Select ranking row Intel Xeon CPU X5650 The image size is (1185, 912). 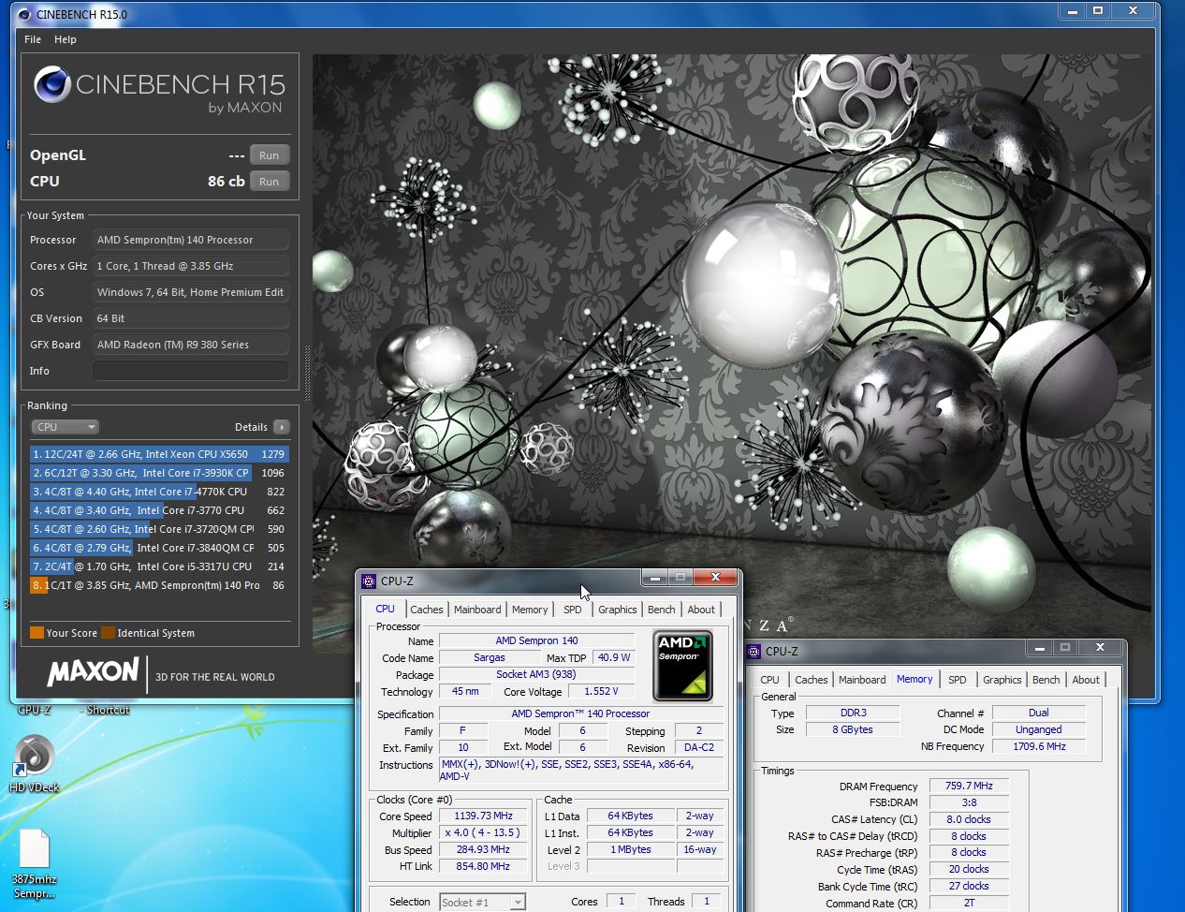click(x=159, y=454)
